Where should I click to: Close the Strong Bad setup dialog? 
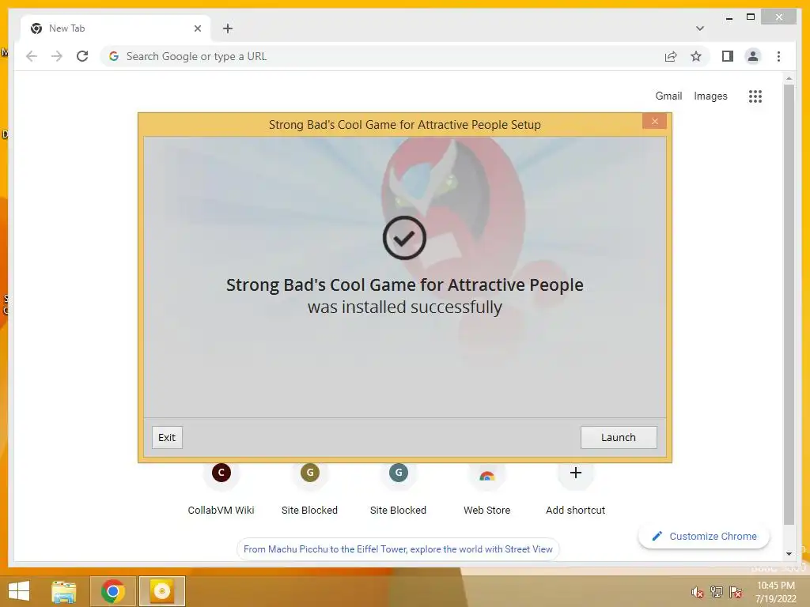(x=654, y=121)
